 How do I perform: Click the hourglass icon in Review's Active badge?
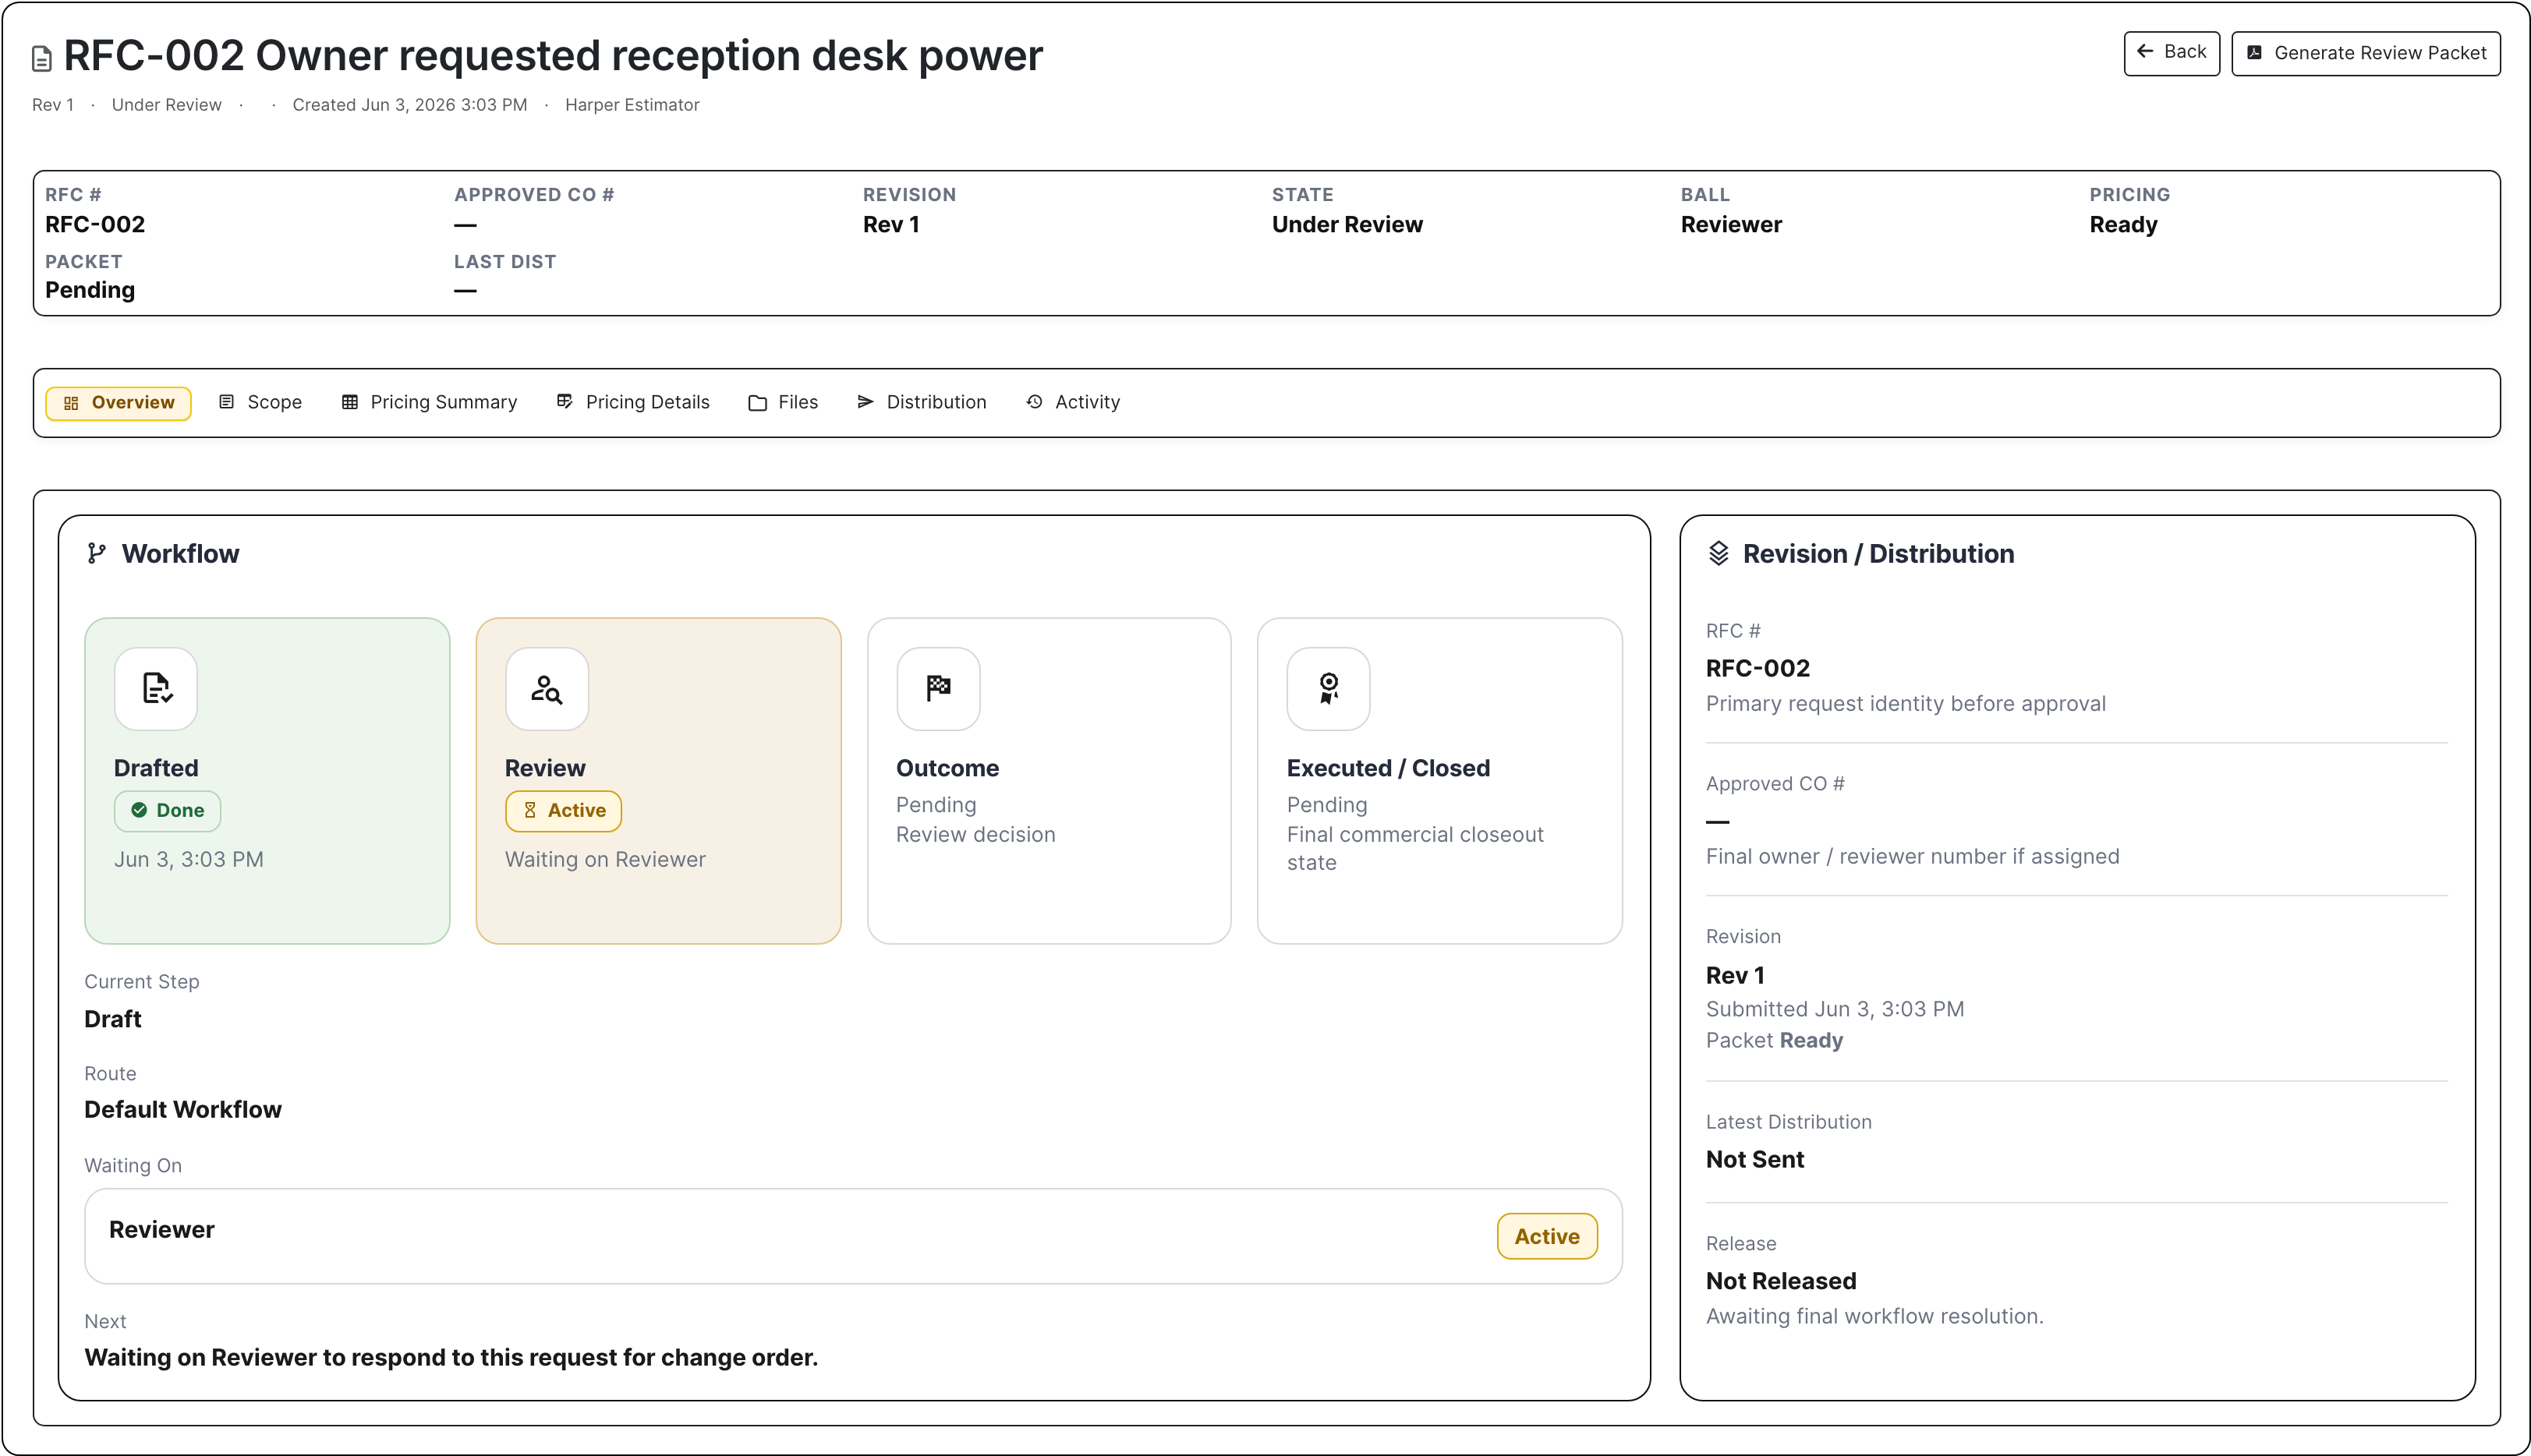tap(530, 810)
